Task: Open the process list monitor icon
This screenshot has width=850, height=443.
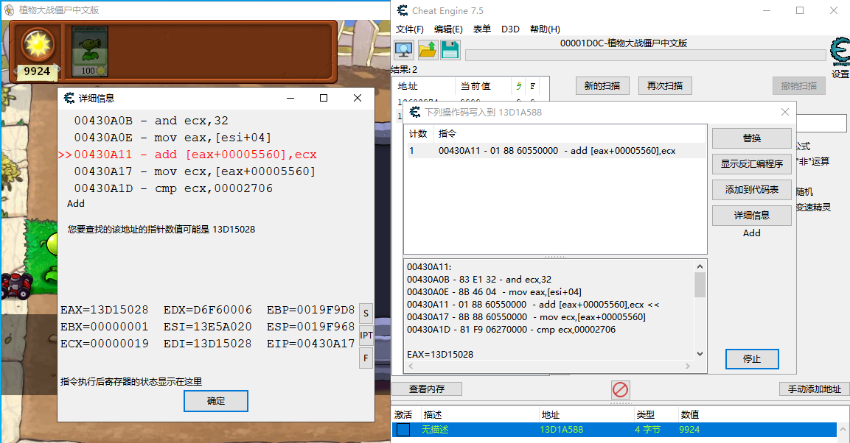Action: 404,50
